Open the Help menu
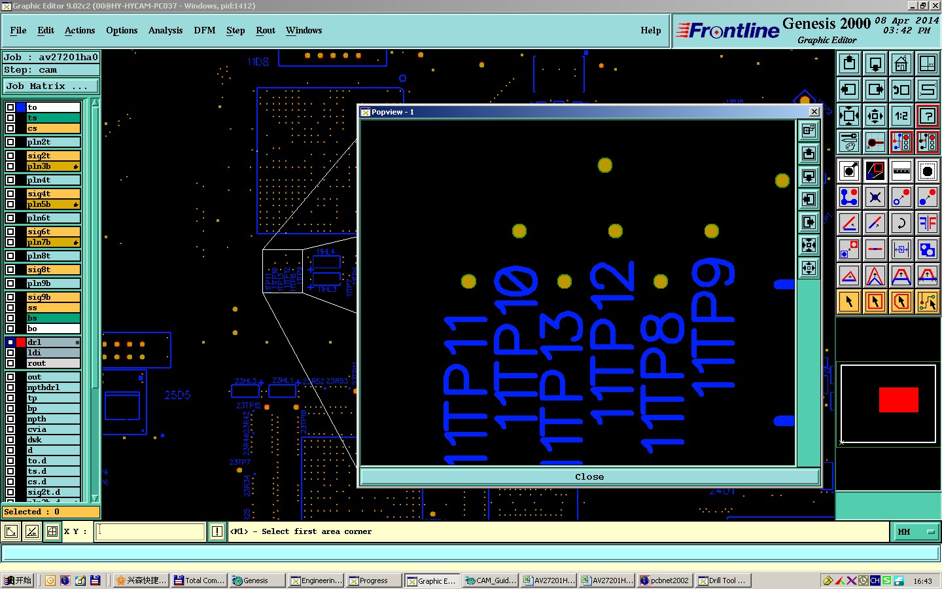The width and height of the screenshot is (942, 589). [651, 31]
